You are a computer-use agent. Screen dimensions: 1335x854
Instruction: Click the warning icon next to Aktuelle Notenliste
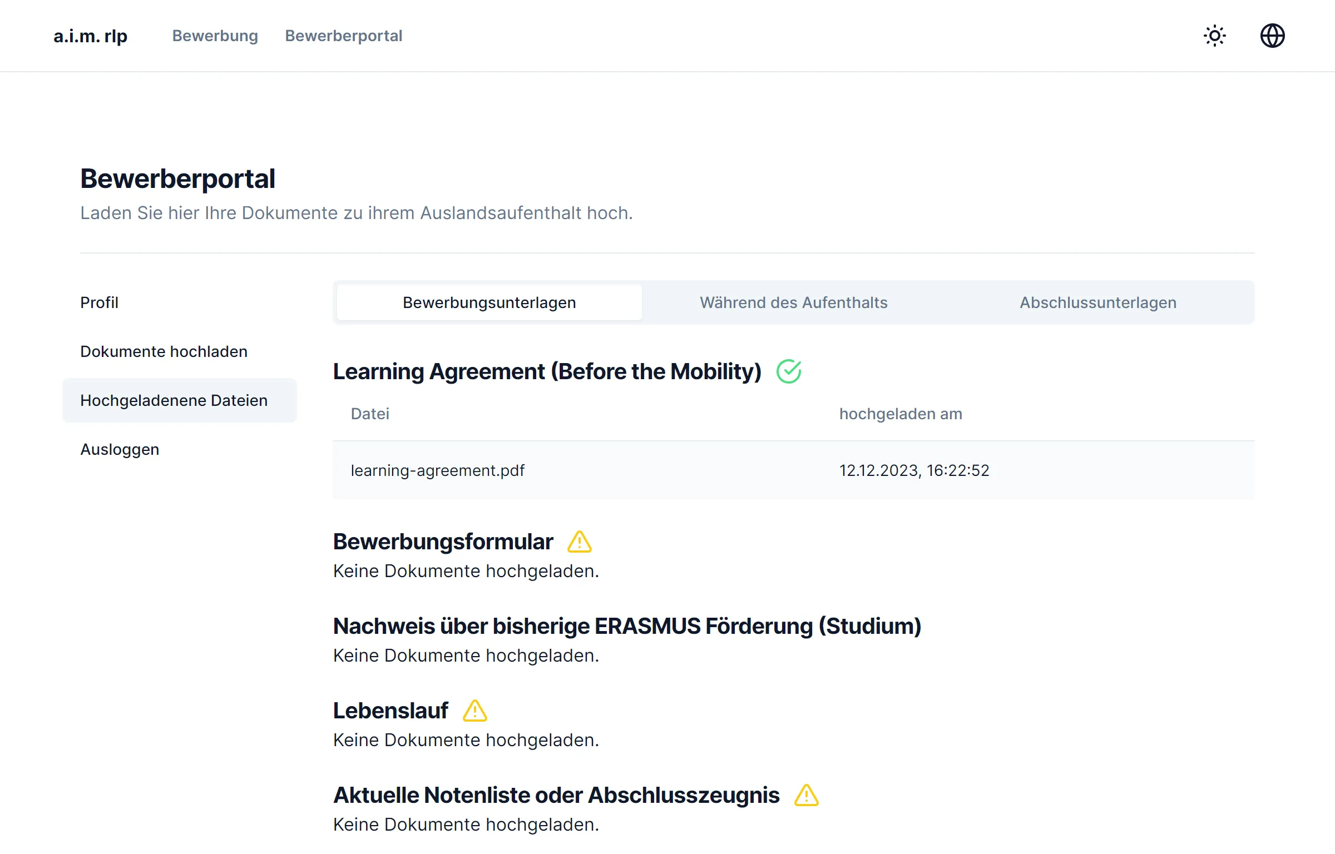807,795
